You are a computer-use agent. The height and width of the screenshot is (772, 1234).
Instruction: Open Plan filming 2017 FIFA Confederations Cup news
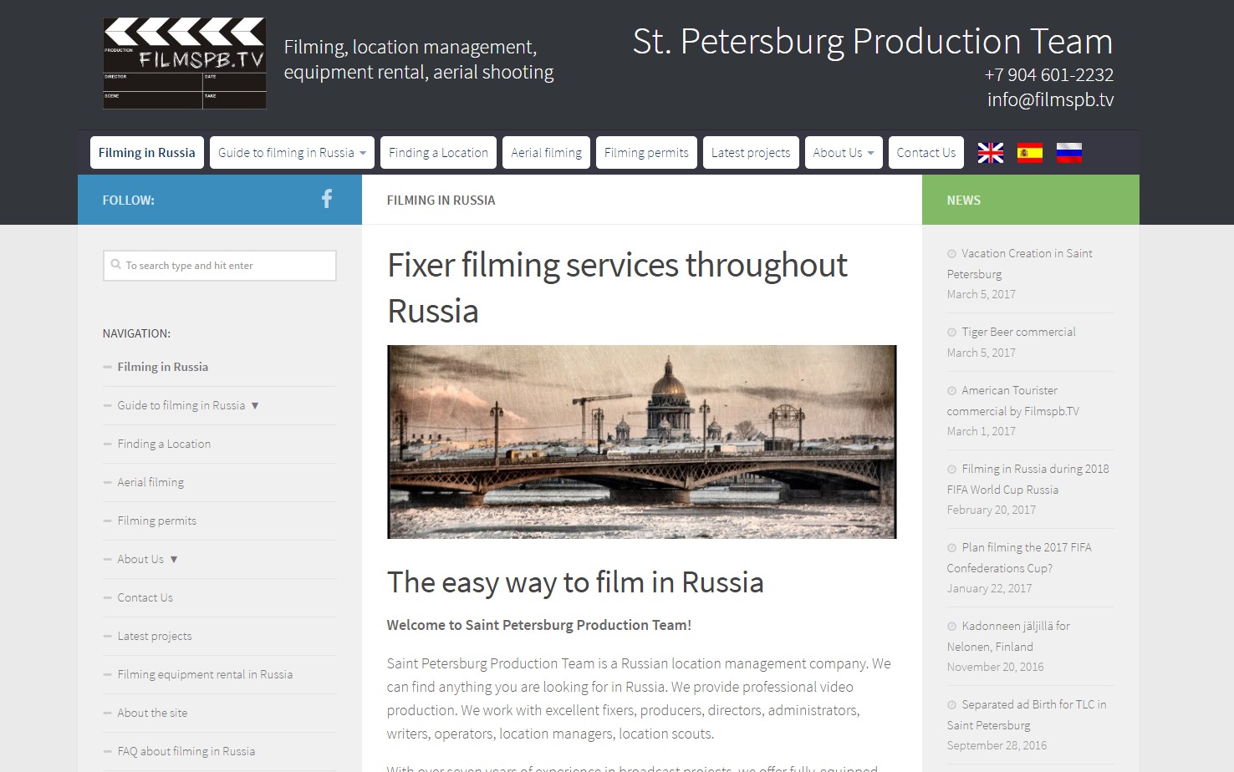click(x=1019, y=557)
